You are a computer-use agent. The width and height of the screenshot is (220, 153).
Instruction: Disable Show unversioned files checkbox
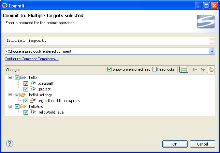coord(109,69)
